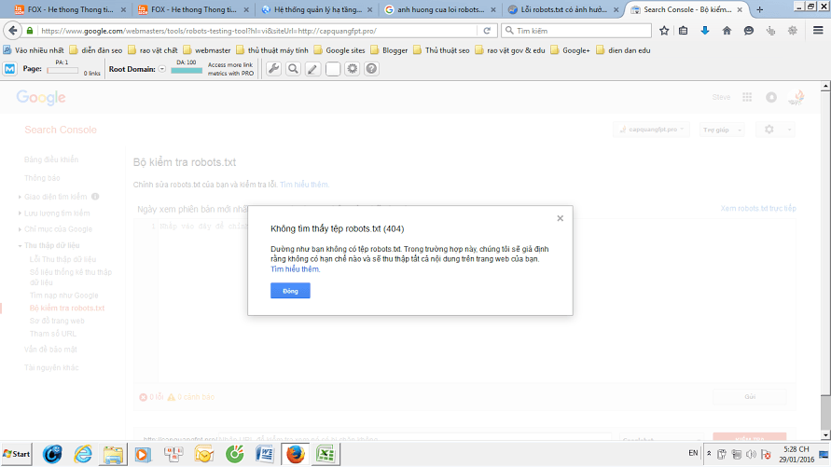The width and height of the screenshot is (831, 467).
Task: Expand Root Domain dropdown arrow
Action: click(x=162, y=69)
